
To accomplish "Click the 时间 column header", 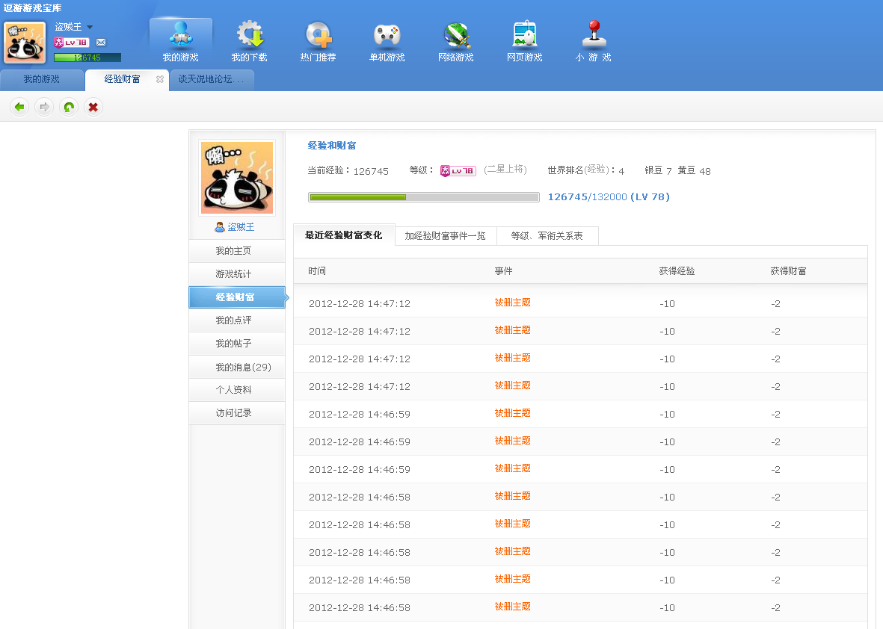I will 317,271.
